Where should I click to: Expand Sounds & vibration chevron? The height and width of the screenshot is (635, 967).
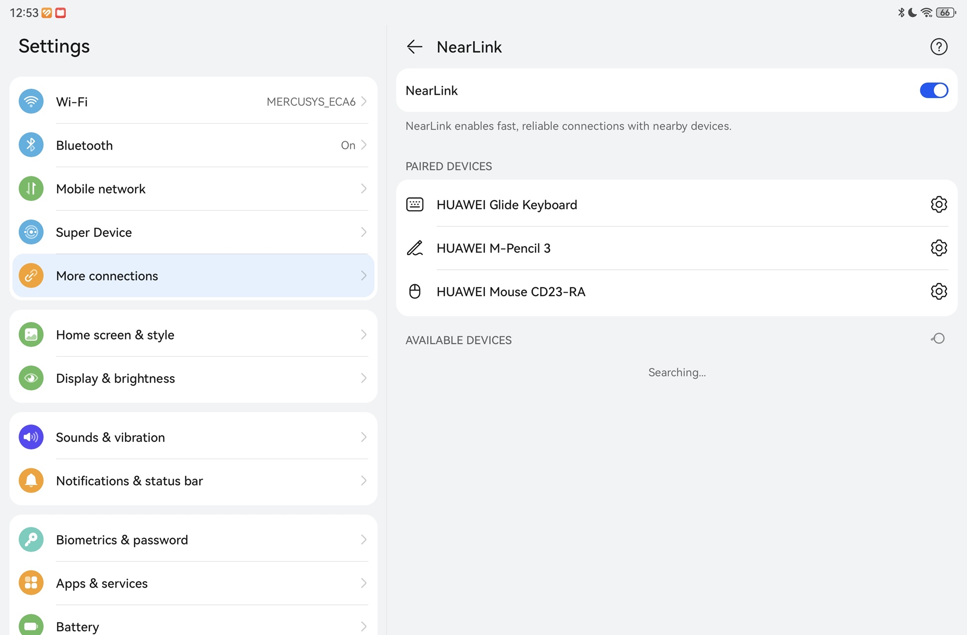[x=364, y=437]
